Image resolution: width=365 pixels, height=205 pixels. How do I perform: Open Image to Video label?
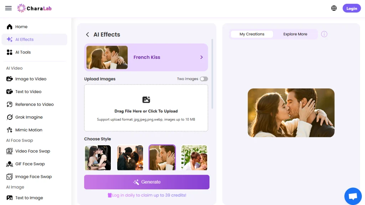coord(31,79)
